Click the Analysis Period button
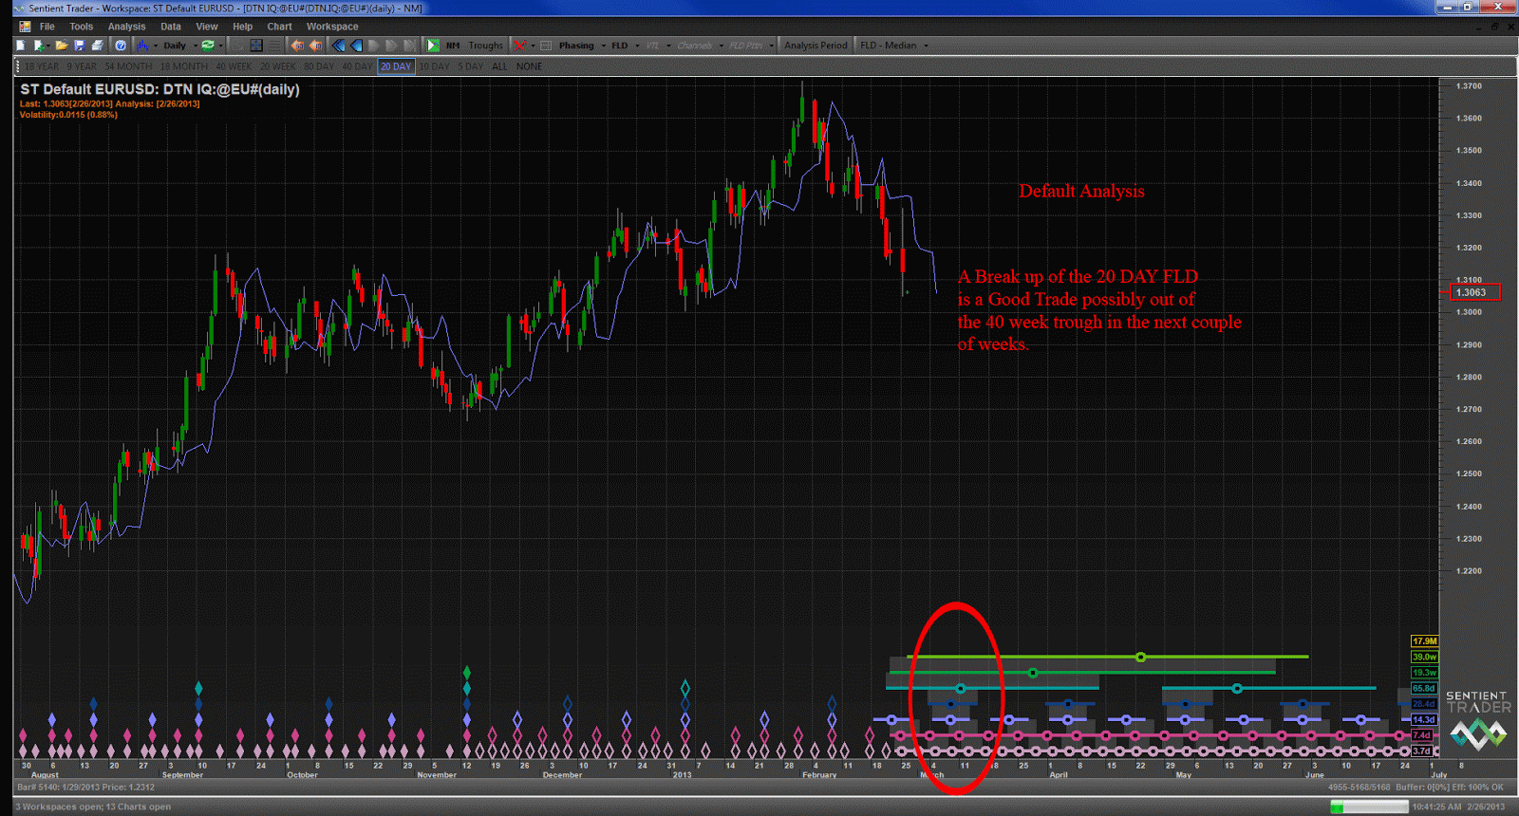Screen dimensions: 1519x816 (816, 46)
